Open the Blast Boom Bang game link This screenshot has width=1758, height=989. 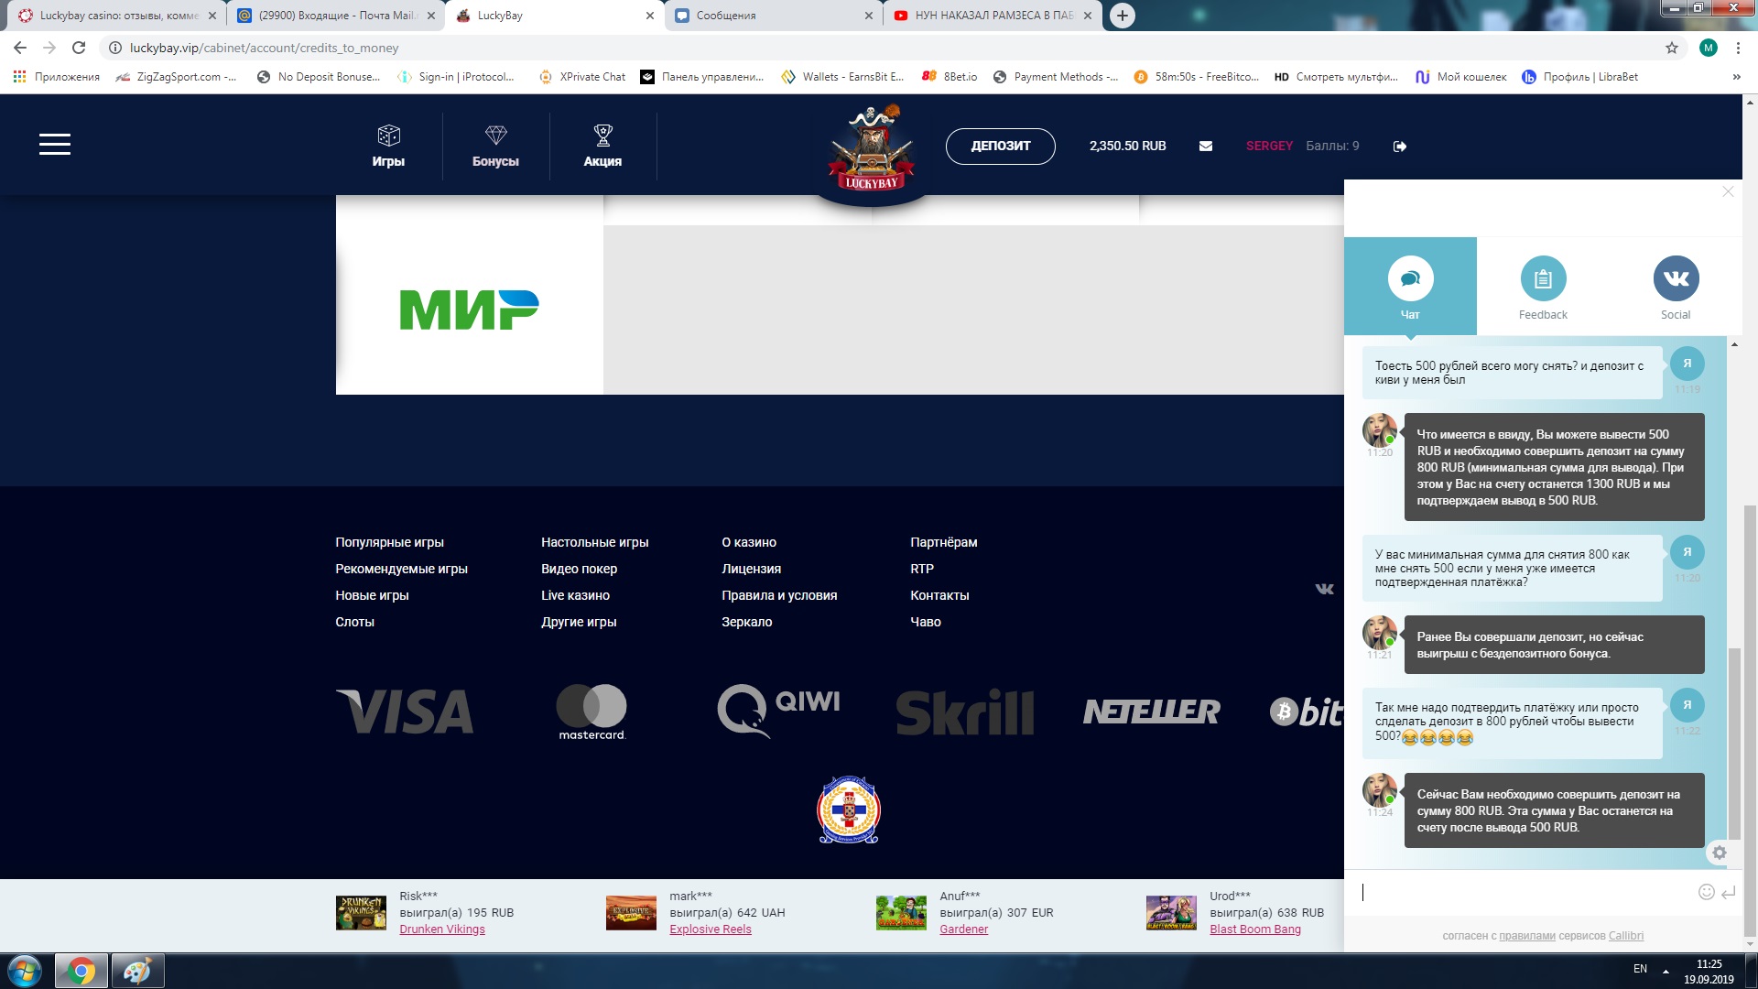click(1255, 929)
